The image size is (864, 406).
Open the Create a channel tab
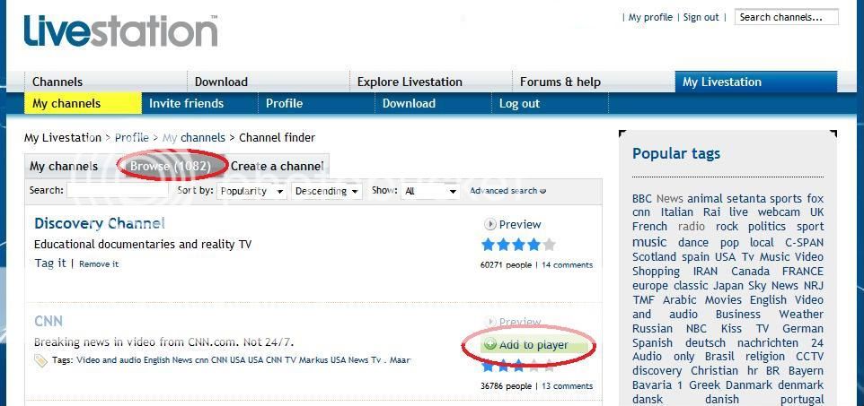click(x=278, y=166)
